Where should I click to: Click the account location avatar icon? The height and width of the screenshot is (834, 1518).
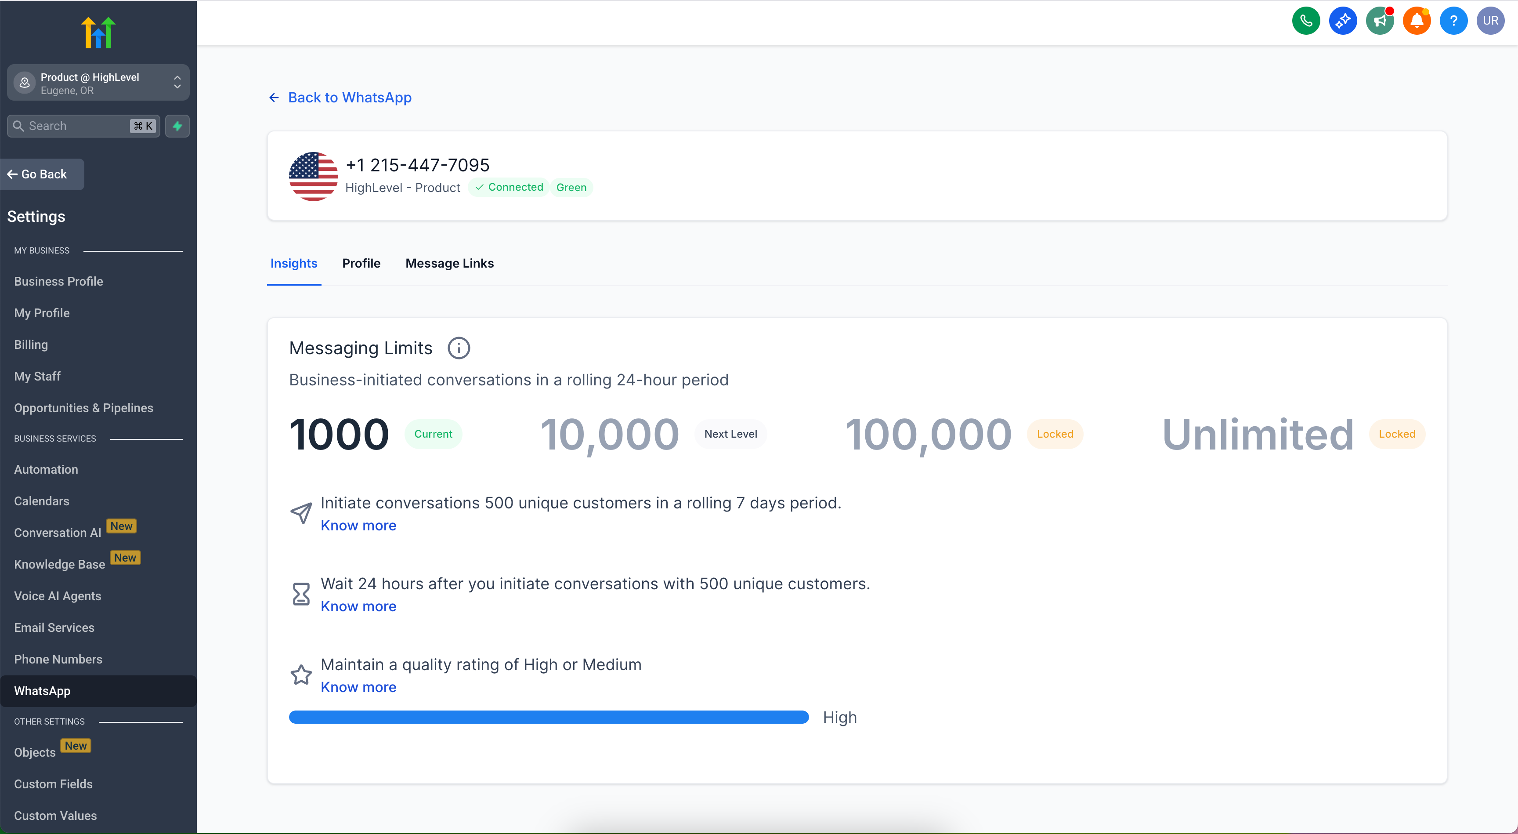[x=25, y=83]
